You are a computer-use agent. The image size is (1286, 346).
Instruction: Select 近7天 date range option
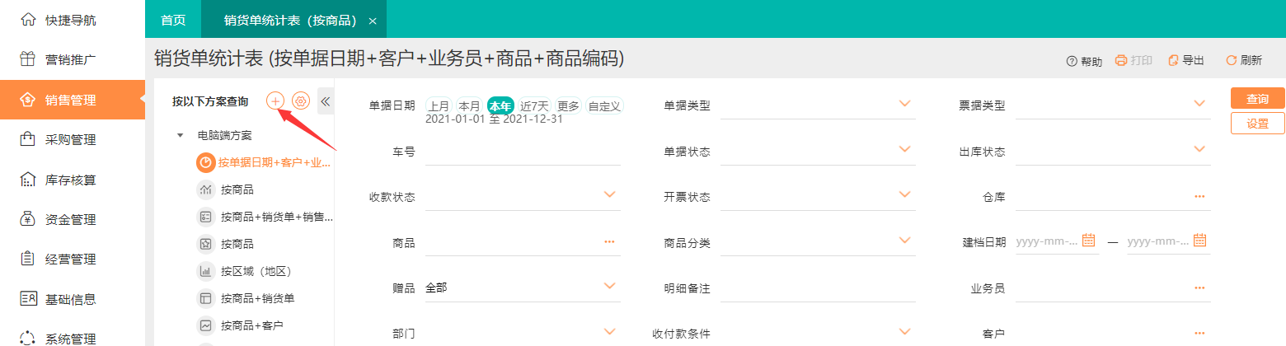pyautogui.click(x=534, y=105)
